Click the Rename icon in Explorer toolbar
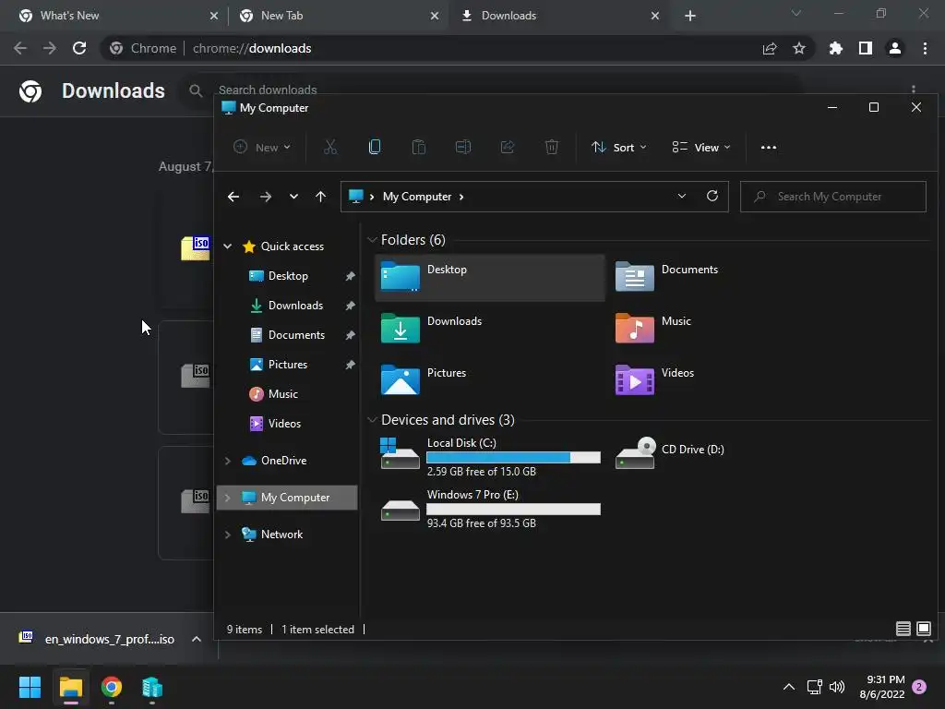The image size is (945, 709). [463, 147]
